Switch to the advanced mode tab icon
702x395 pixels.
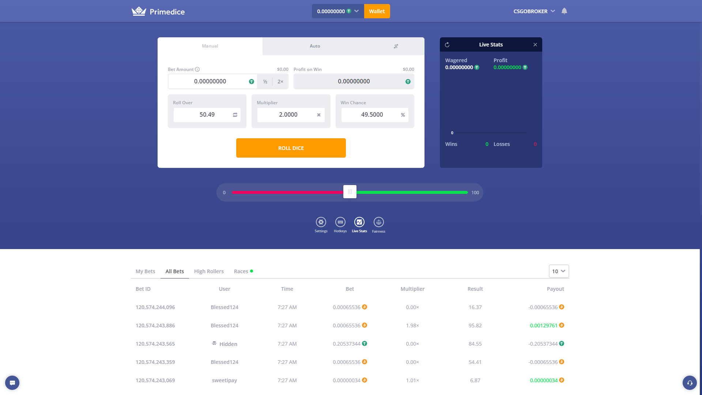tap(396, 46)
